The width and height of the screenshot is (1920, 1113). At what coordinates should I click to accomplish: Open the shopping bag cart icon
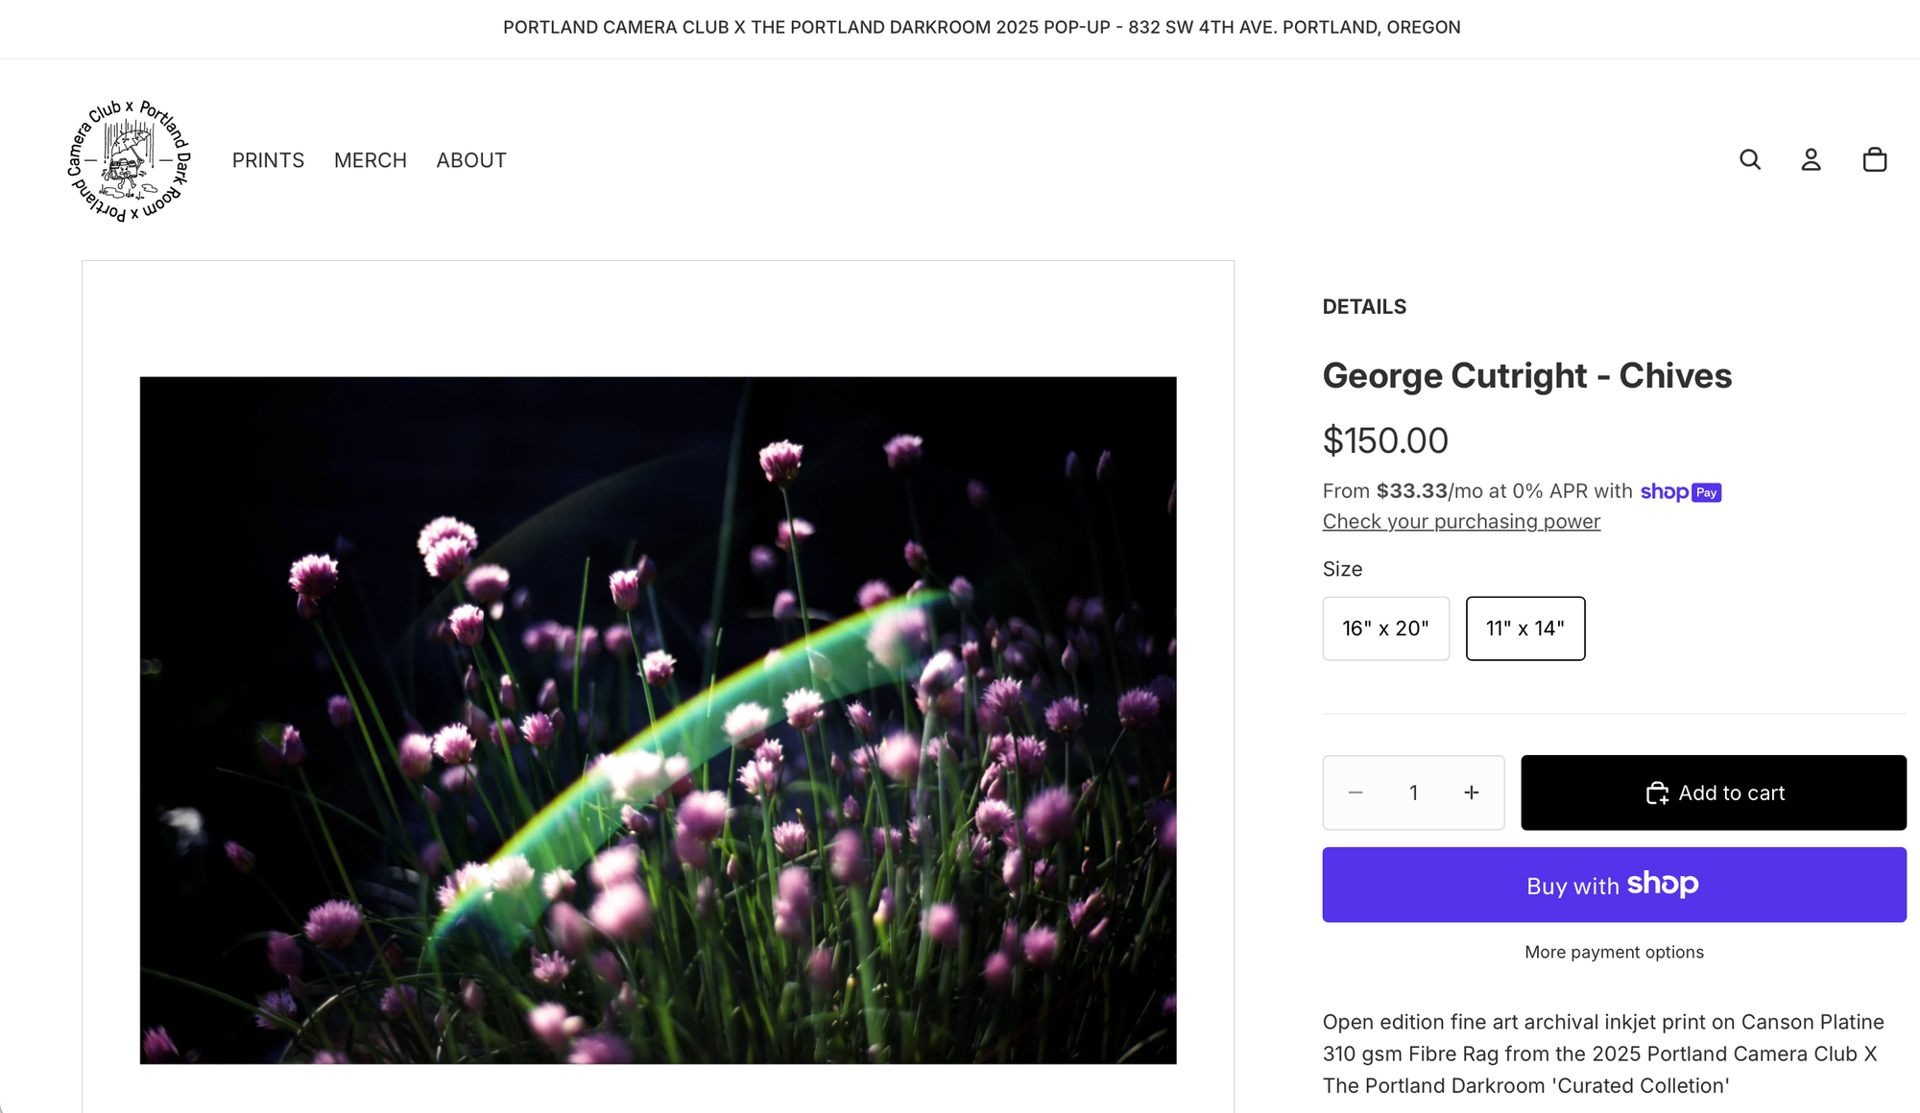coord(1874,159)
